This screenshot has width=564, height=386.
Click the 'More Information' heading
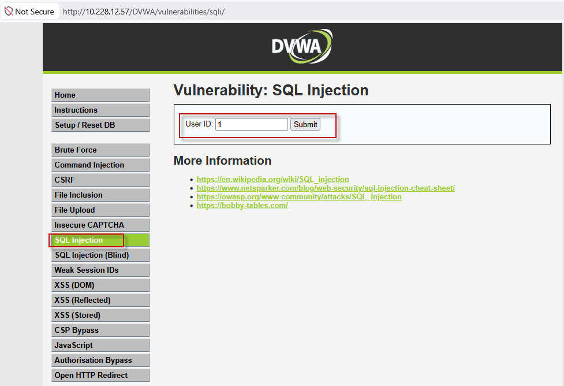point(222,161)
